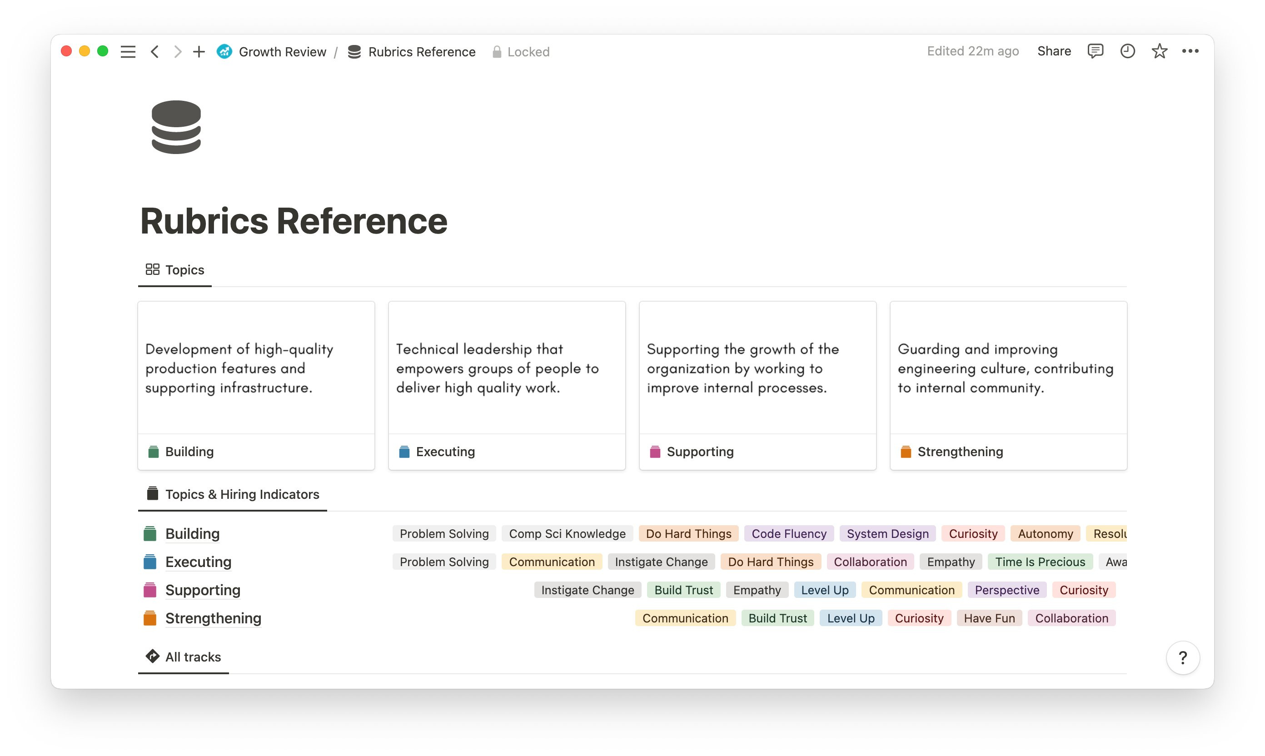Go back with the left arrow
Viewport: 1265px width, 756px height.
155,51
